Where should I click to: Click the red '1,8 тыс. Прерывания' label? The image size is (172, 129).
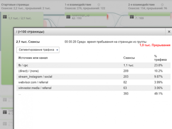(155, 45)
